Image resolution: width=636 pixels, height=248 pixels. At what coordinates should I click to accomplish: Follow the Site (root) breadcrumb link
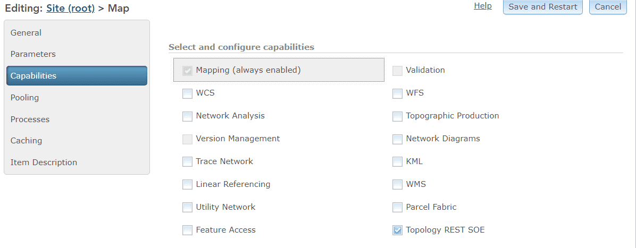point(70,8)
